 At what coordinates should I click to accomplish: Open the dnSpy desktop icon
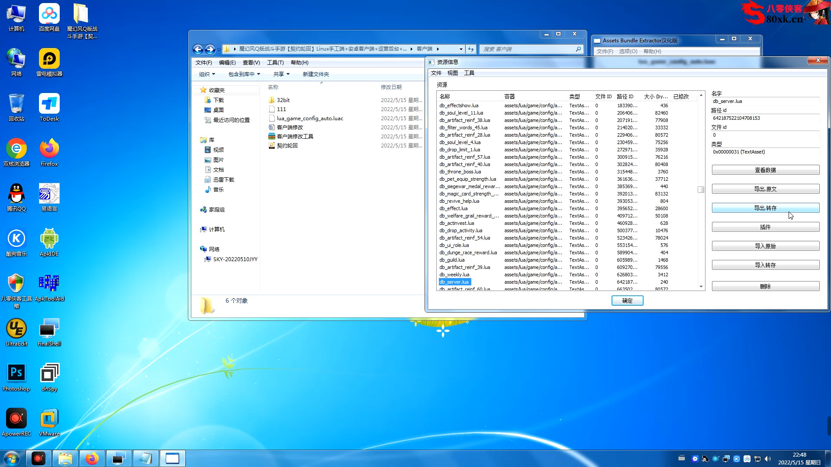pos(49,378)
